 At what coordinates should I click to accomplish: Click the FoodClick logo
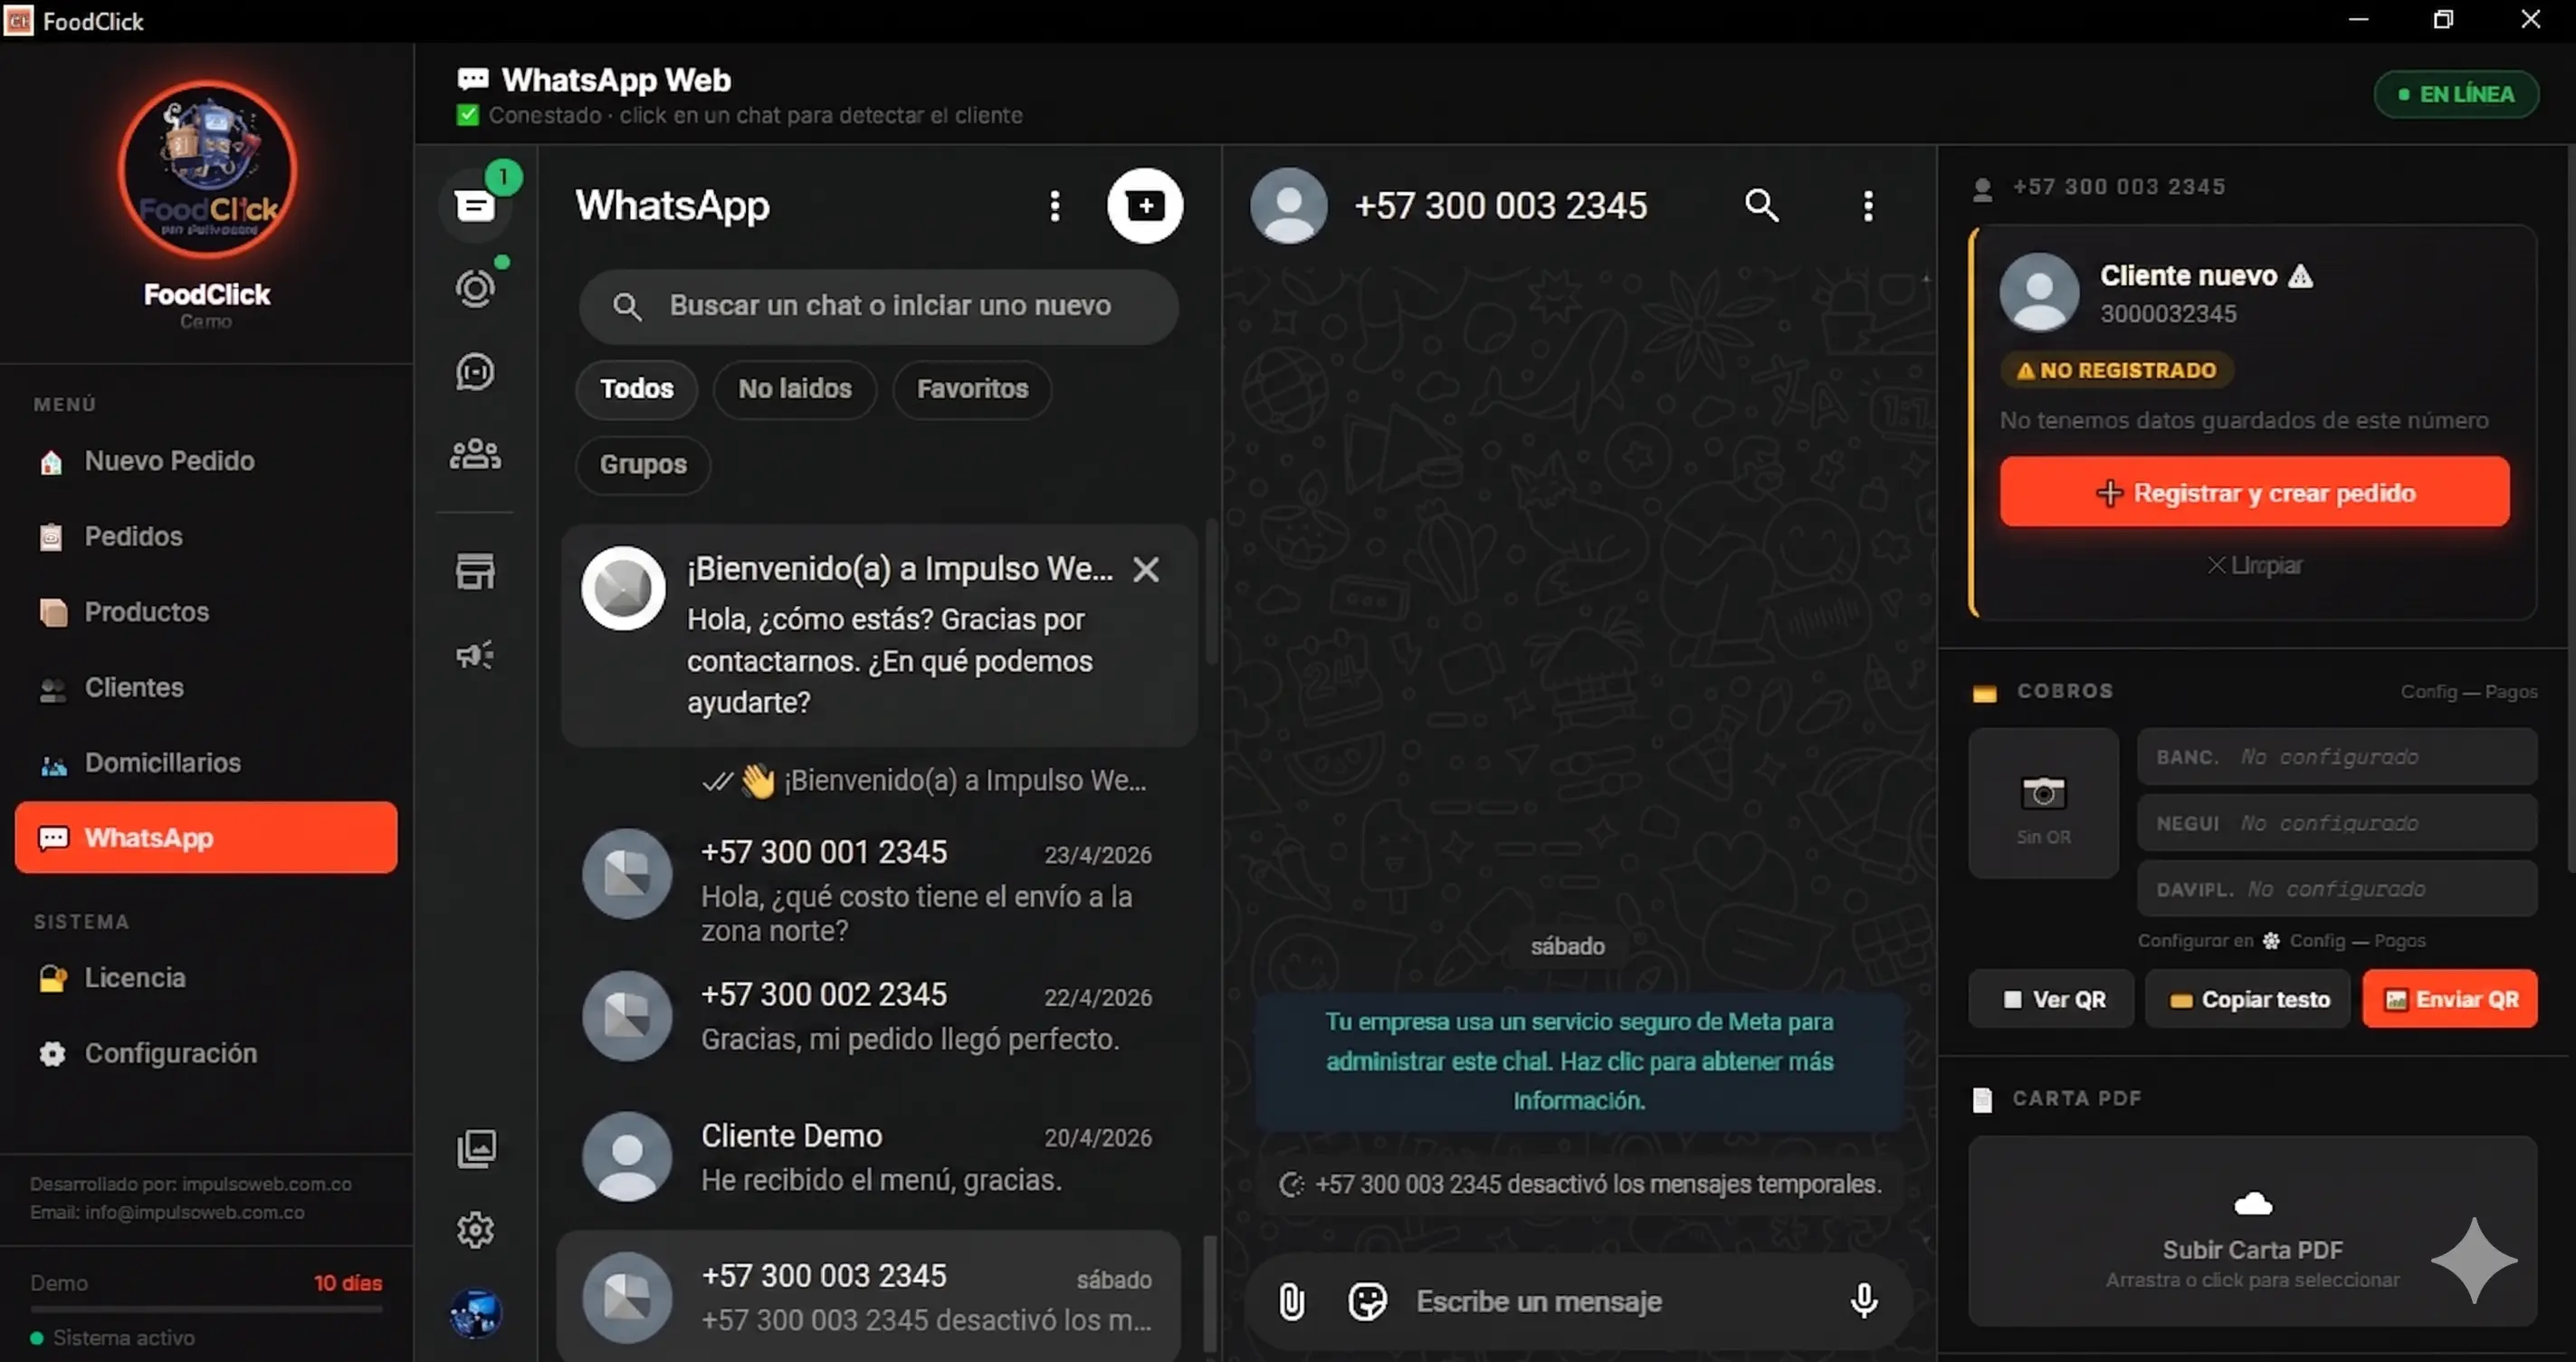click(x=207, y=170)
